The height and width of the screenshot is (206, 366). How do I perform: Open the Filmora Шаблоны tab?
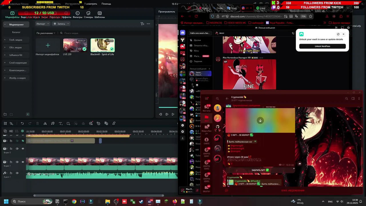point(100,15)
